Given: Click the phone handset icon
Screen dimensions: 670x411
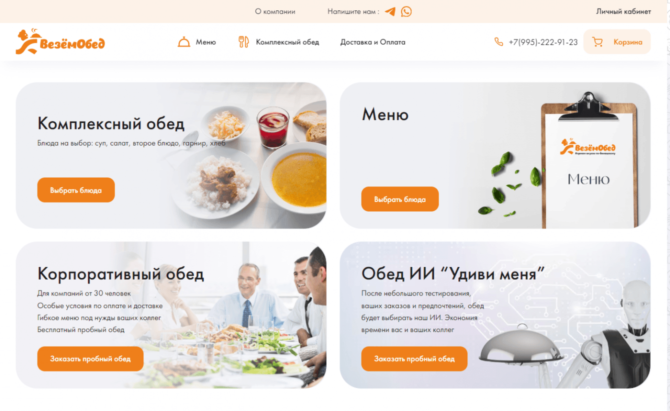Looking at the screenshot, I should (498, 42).
